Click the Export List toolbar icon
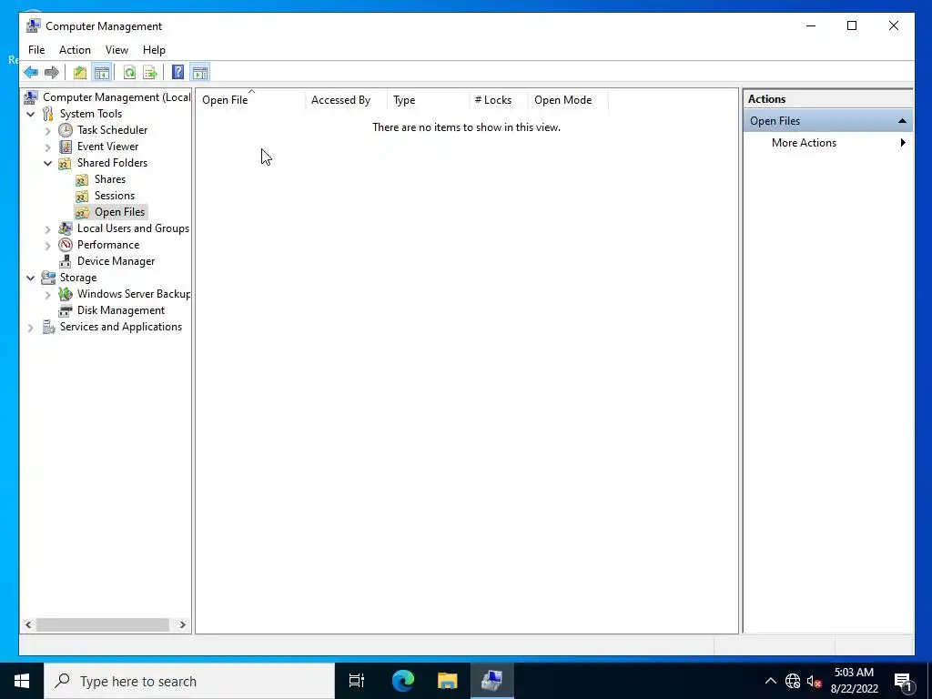The width and height of the screenshot is (932, 699). [x=150, y=73]
